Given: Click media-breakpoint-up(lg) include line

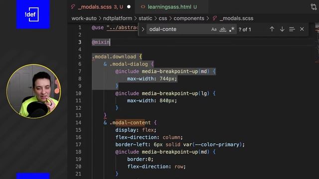Looking at the screenshot, I should tap(165, 93).
